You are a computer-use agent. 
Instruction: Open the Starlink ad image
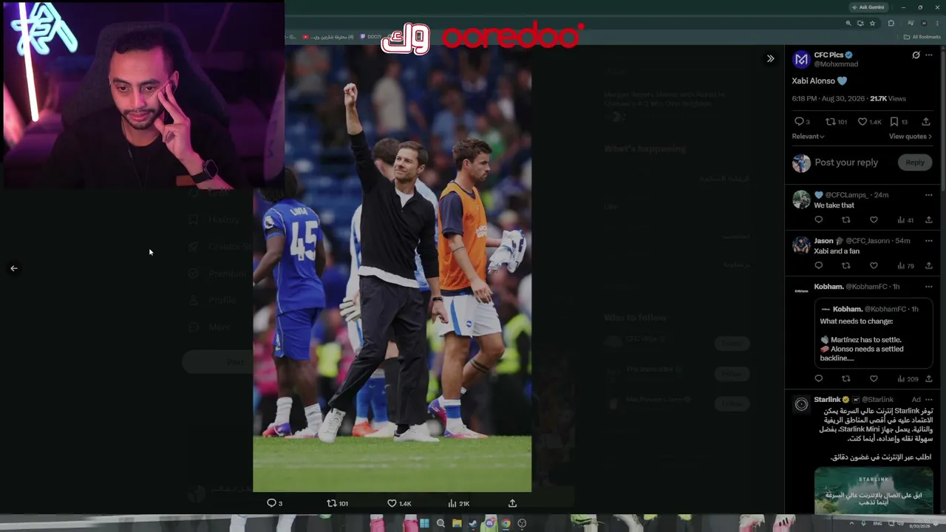point(874,491)
